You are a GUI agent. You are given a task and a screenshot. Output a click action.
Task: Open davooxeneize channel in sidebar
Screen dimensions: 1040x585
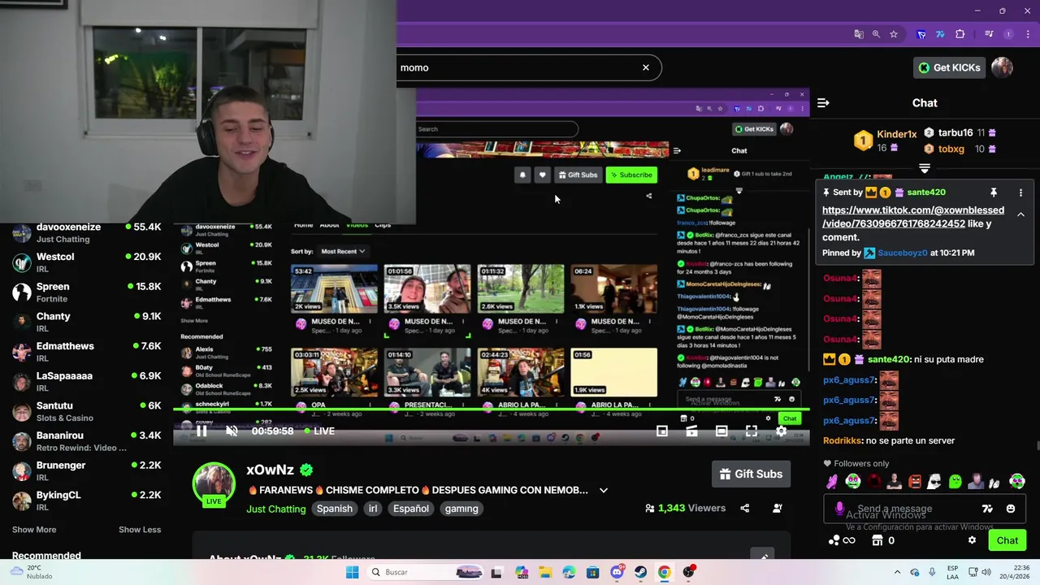(86, 233)
